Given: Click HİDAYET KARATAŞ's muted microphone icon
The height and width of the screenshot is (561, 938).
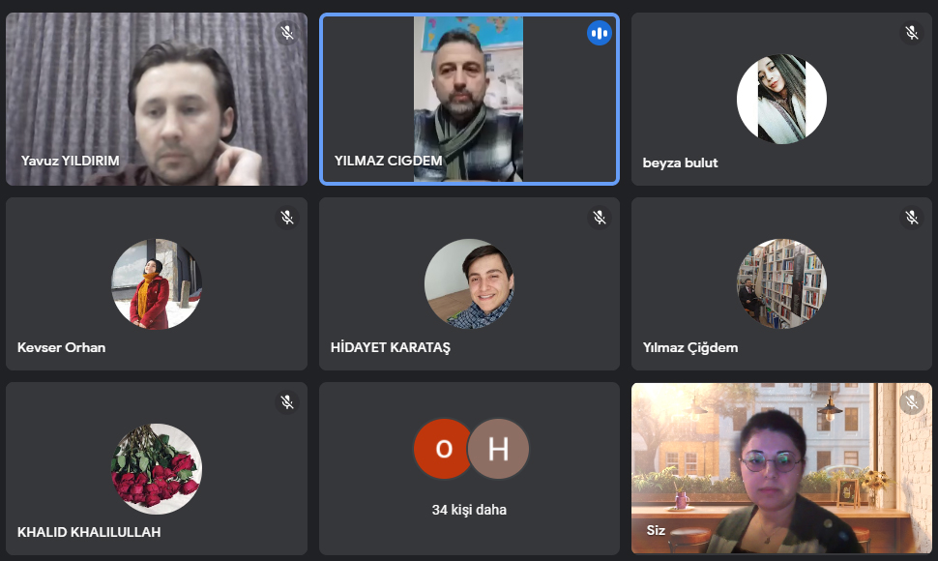Looking at the screenshot, I should pos(600,217).
